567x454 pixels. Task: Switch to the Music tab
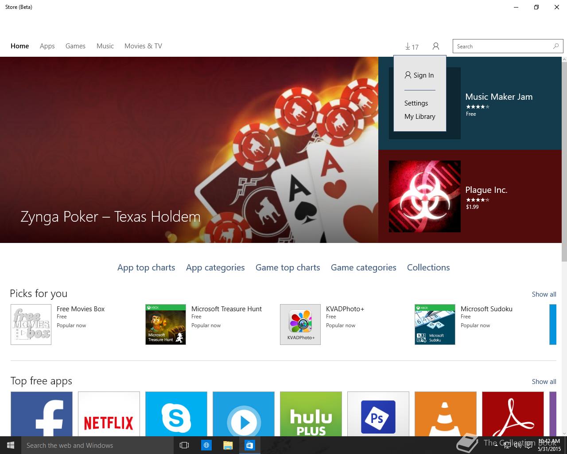tap(105, 46)
